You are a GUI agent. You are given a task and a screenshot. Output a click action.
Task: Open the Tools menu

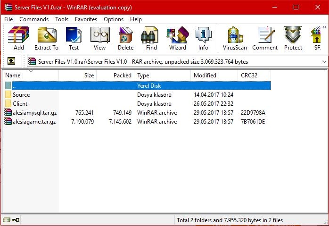[x=62, y=19]
